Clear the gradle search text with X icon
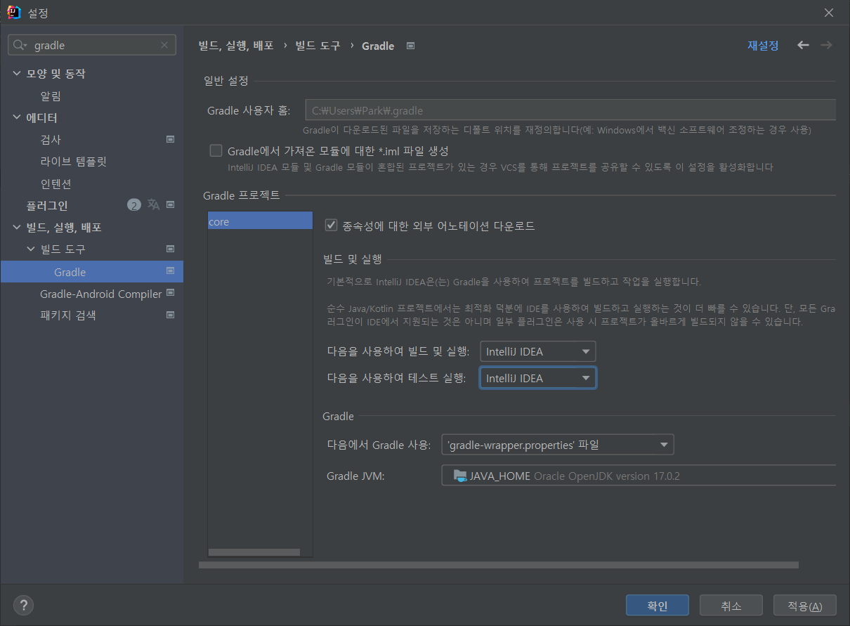850x626 pixels. (x=164, y=46)
